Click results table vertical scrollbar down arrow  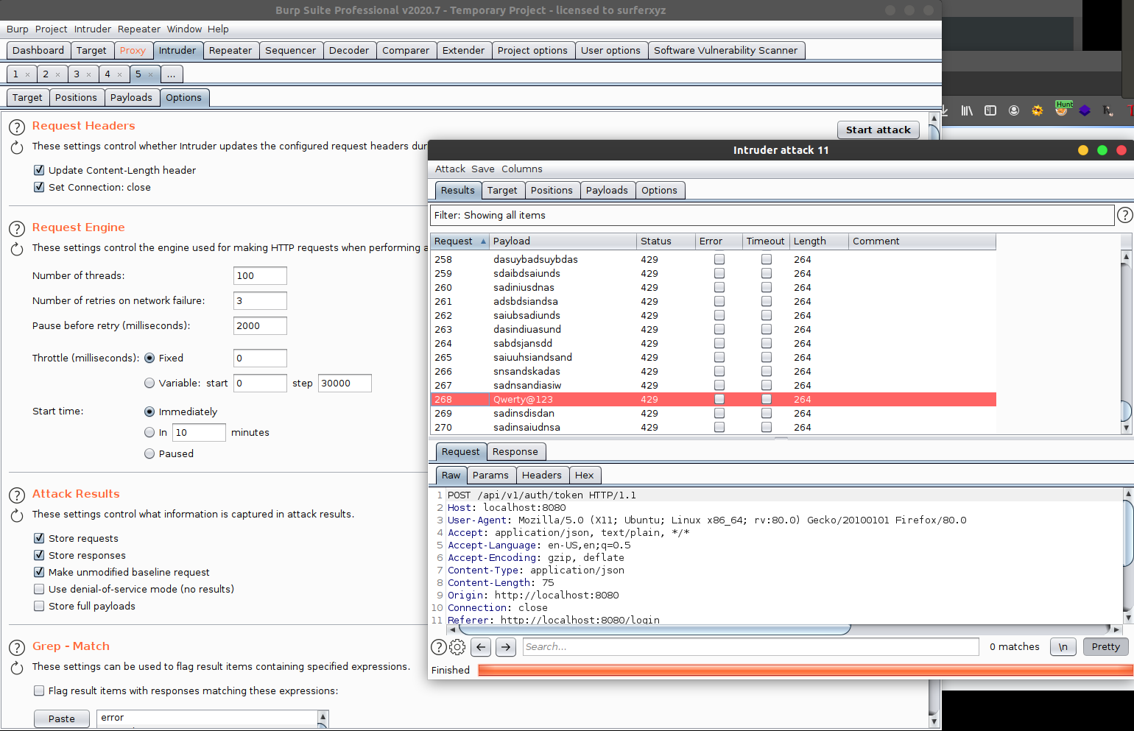[x=1126, y=428]
